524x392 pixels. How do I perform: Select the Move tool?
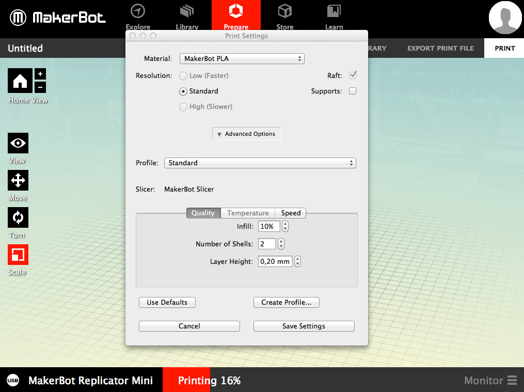18,180
